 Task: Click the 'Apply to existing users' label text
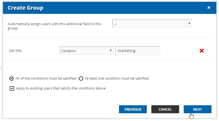point(61,88)
